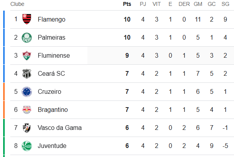
Task: Click the Palmeiras club crest
Action: point(27,37)
